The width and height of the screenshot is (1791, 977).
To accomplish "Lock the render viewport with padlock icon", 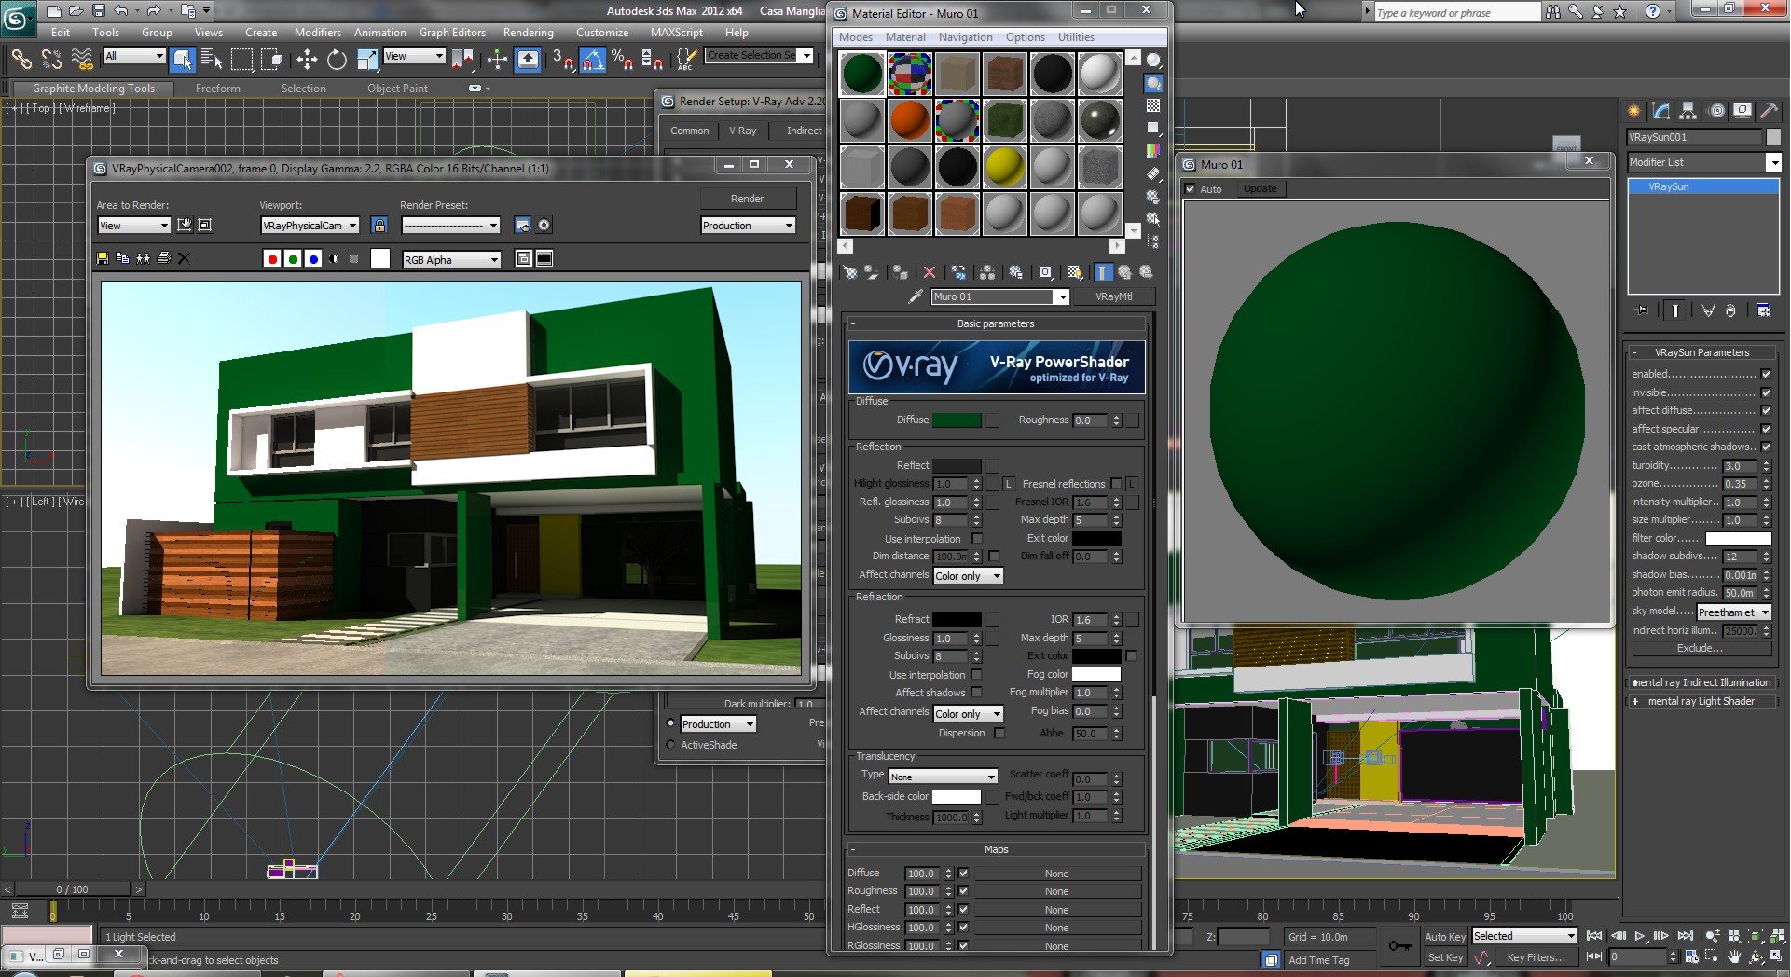I will pos(379,225).
